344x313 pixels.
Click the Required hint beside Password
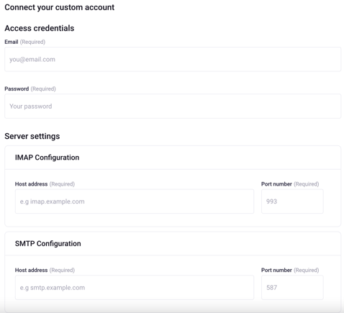click(43, 89)
